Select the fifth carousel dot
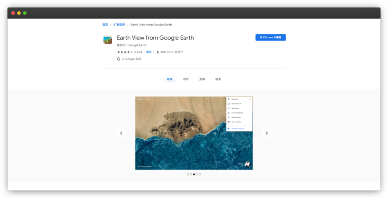The height and width of the screenshot is (198, 388). coord(200,174)
